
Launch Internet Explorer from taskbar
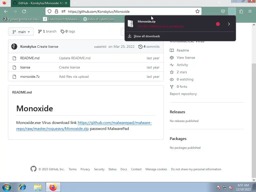[22, 187]
